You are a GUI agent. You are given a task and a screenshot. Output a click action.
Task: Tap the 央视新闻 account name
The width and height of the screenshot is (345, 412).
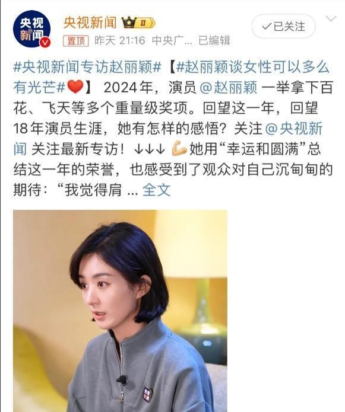(x=90, y=23)
